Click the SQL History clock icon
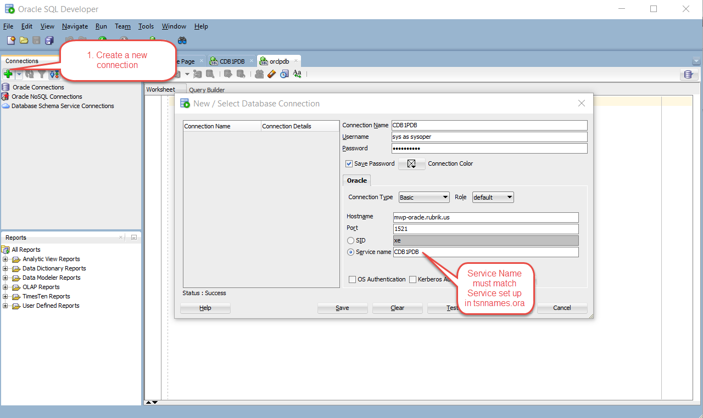Screen dimensions: 703x418 pos(284,74)
